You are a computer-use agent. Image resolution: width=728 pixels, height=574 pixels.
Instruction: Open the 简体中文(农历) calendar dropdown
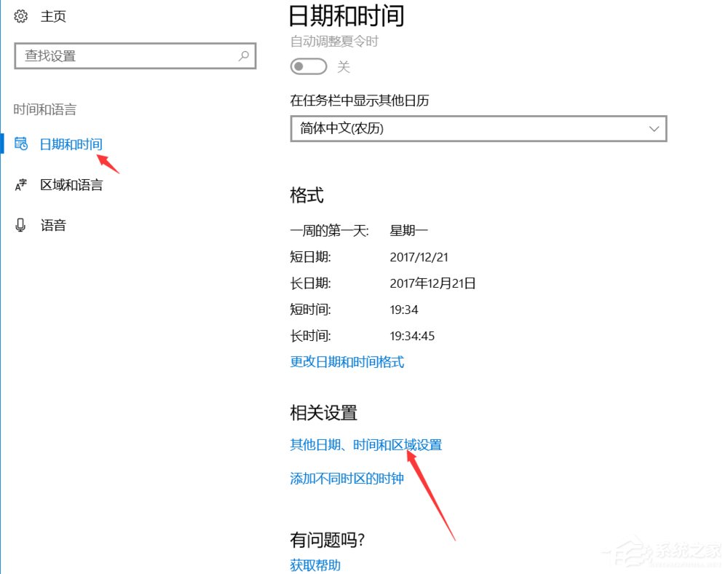click(478, 129)
